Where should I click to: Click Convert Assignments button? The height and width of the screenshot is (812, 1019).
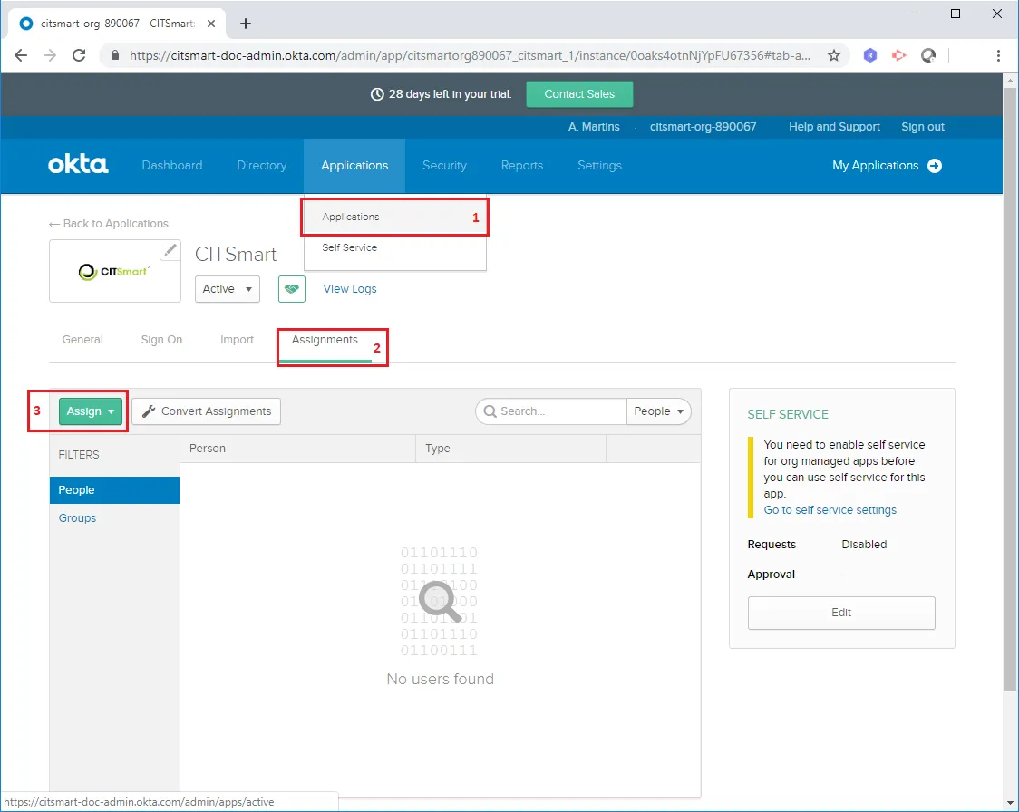click(x=207, y=411)
